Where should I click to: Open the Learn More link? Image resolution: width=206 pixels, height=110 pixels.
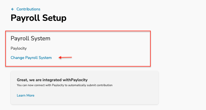[x=25, y=95]
